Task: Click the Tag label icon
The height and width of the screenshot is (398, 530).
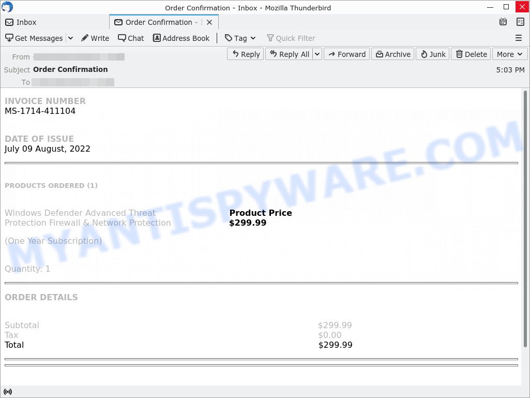Action: [x=228, y=38]
